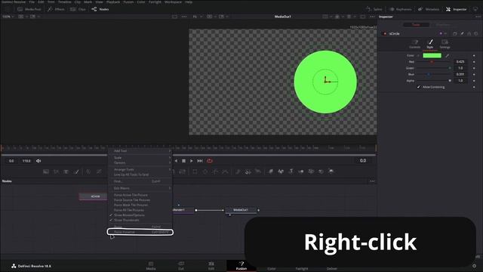This screenshot has width=483, height=272.
Task: Mute audio with the speaker icon
Action: (38, 161)
